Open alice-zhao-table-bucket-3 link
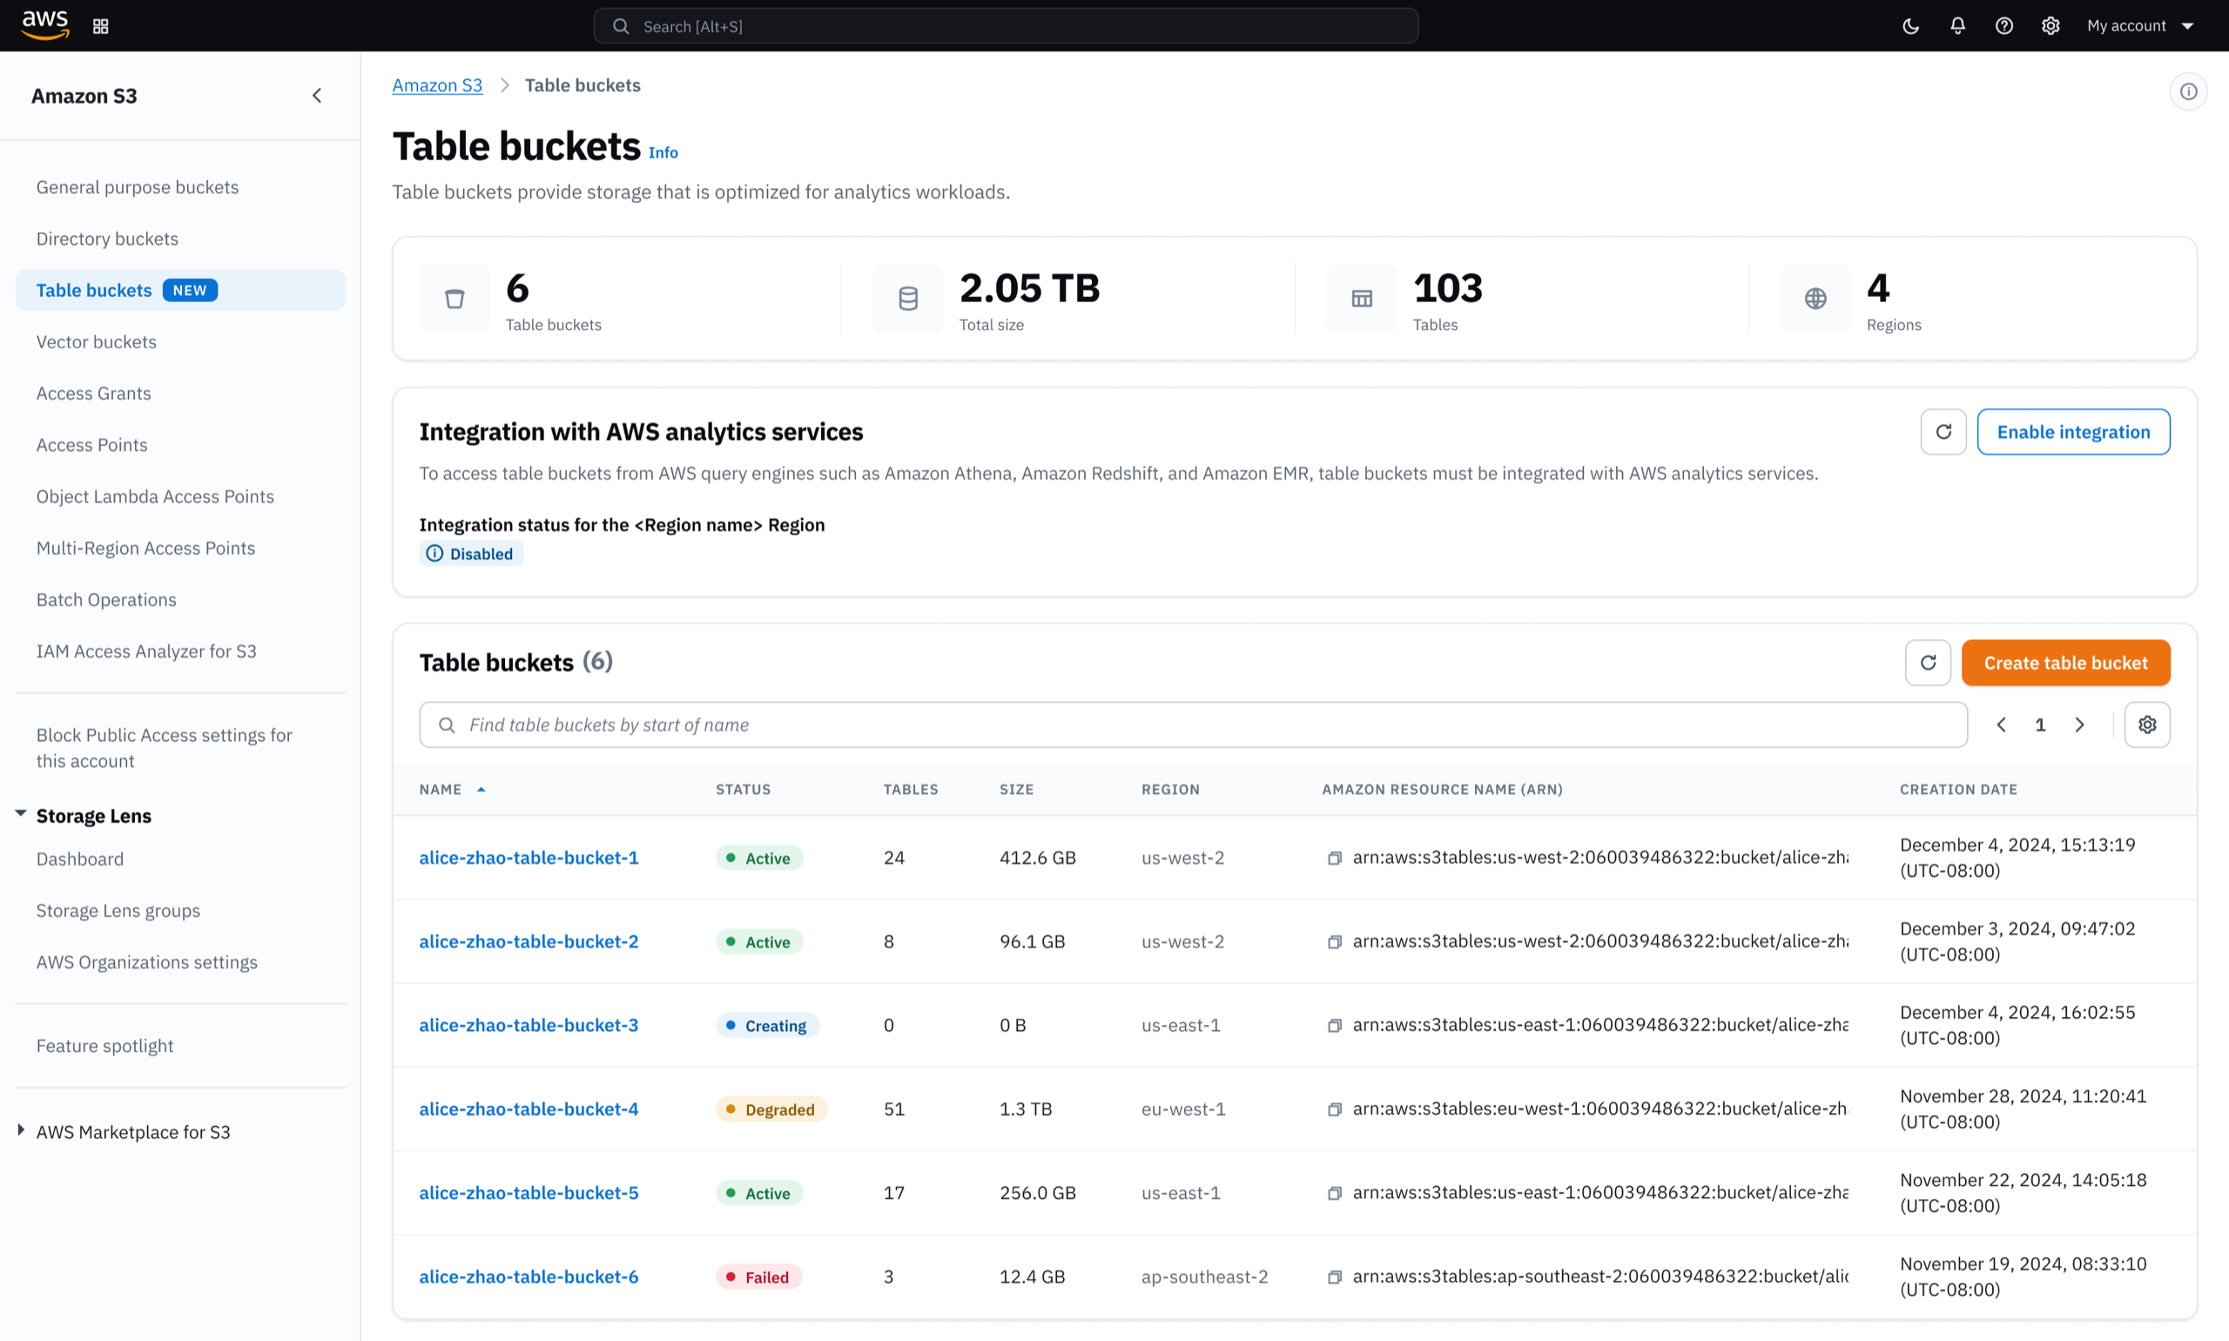 [529, 1026]
